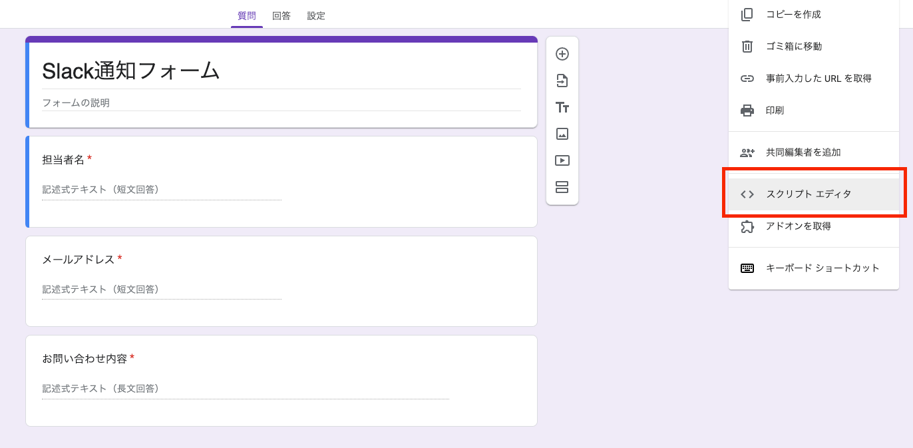The width and height of the screenshot is (913, 448).
Task: Click the add section icon
Action: tap(562, 187)
